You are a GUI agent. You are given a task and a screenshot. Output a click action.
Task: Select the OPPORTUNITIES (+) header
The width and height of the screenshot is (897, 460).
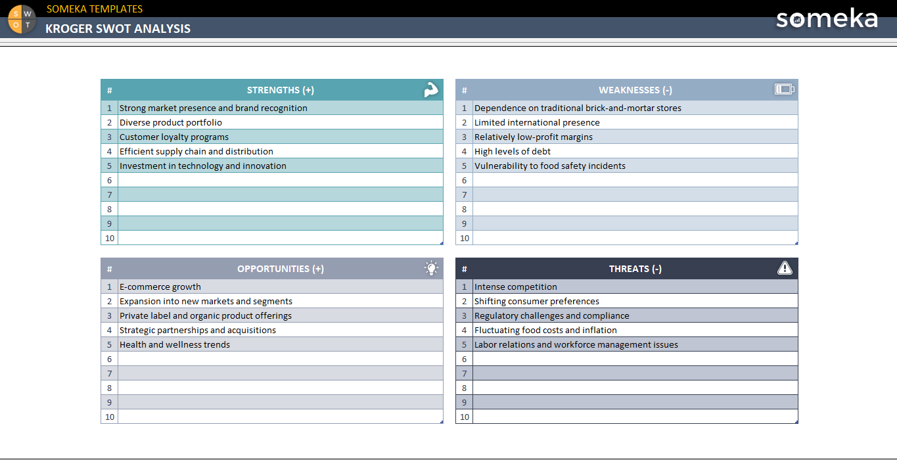(x=281, y=269)
